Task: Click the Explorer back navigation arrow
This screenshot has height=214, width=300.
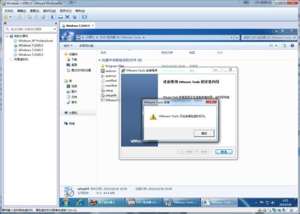Action: pyautogui.click(x=63, y=37)
